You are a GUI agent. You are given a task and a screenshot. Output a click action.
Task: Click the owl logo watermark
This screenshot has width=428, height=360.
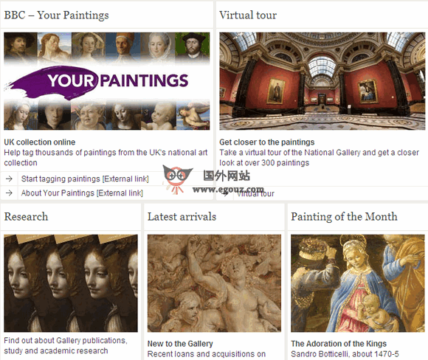(178, 179)
